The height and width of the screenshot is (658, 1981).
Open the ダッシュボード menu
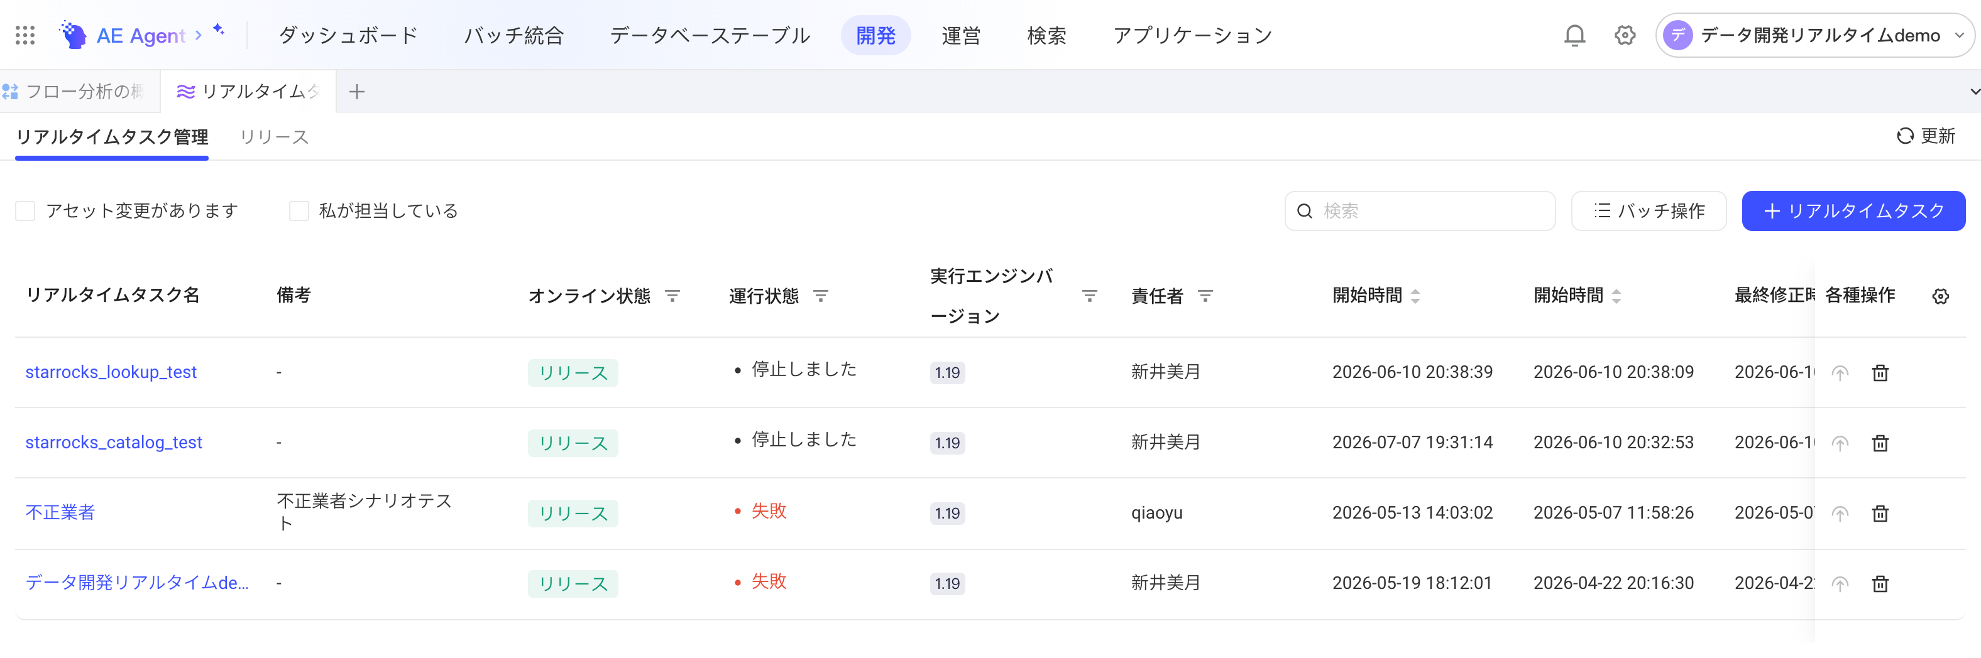(x=348, y=35)
